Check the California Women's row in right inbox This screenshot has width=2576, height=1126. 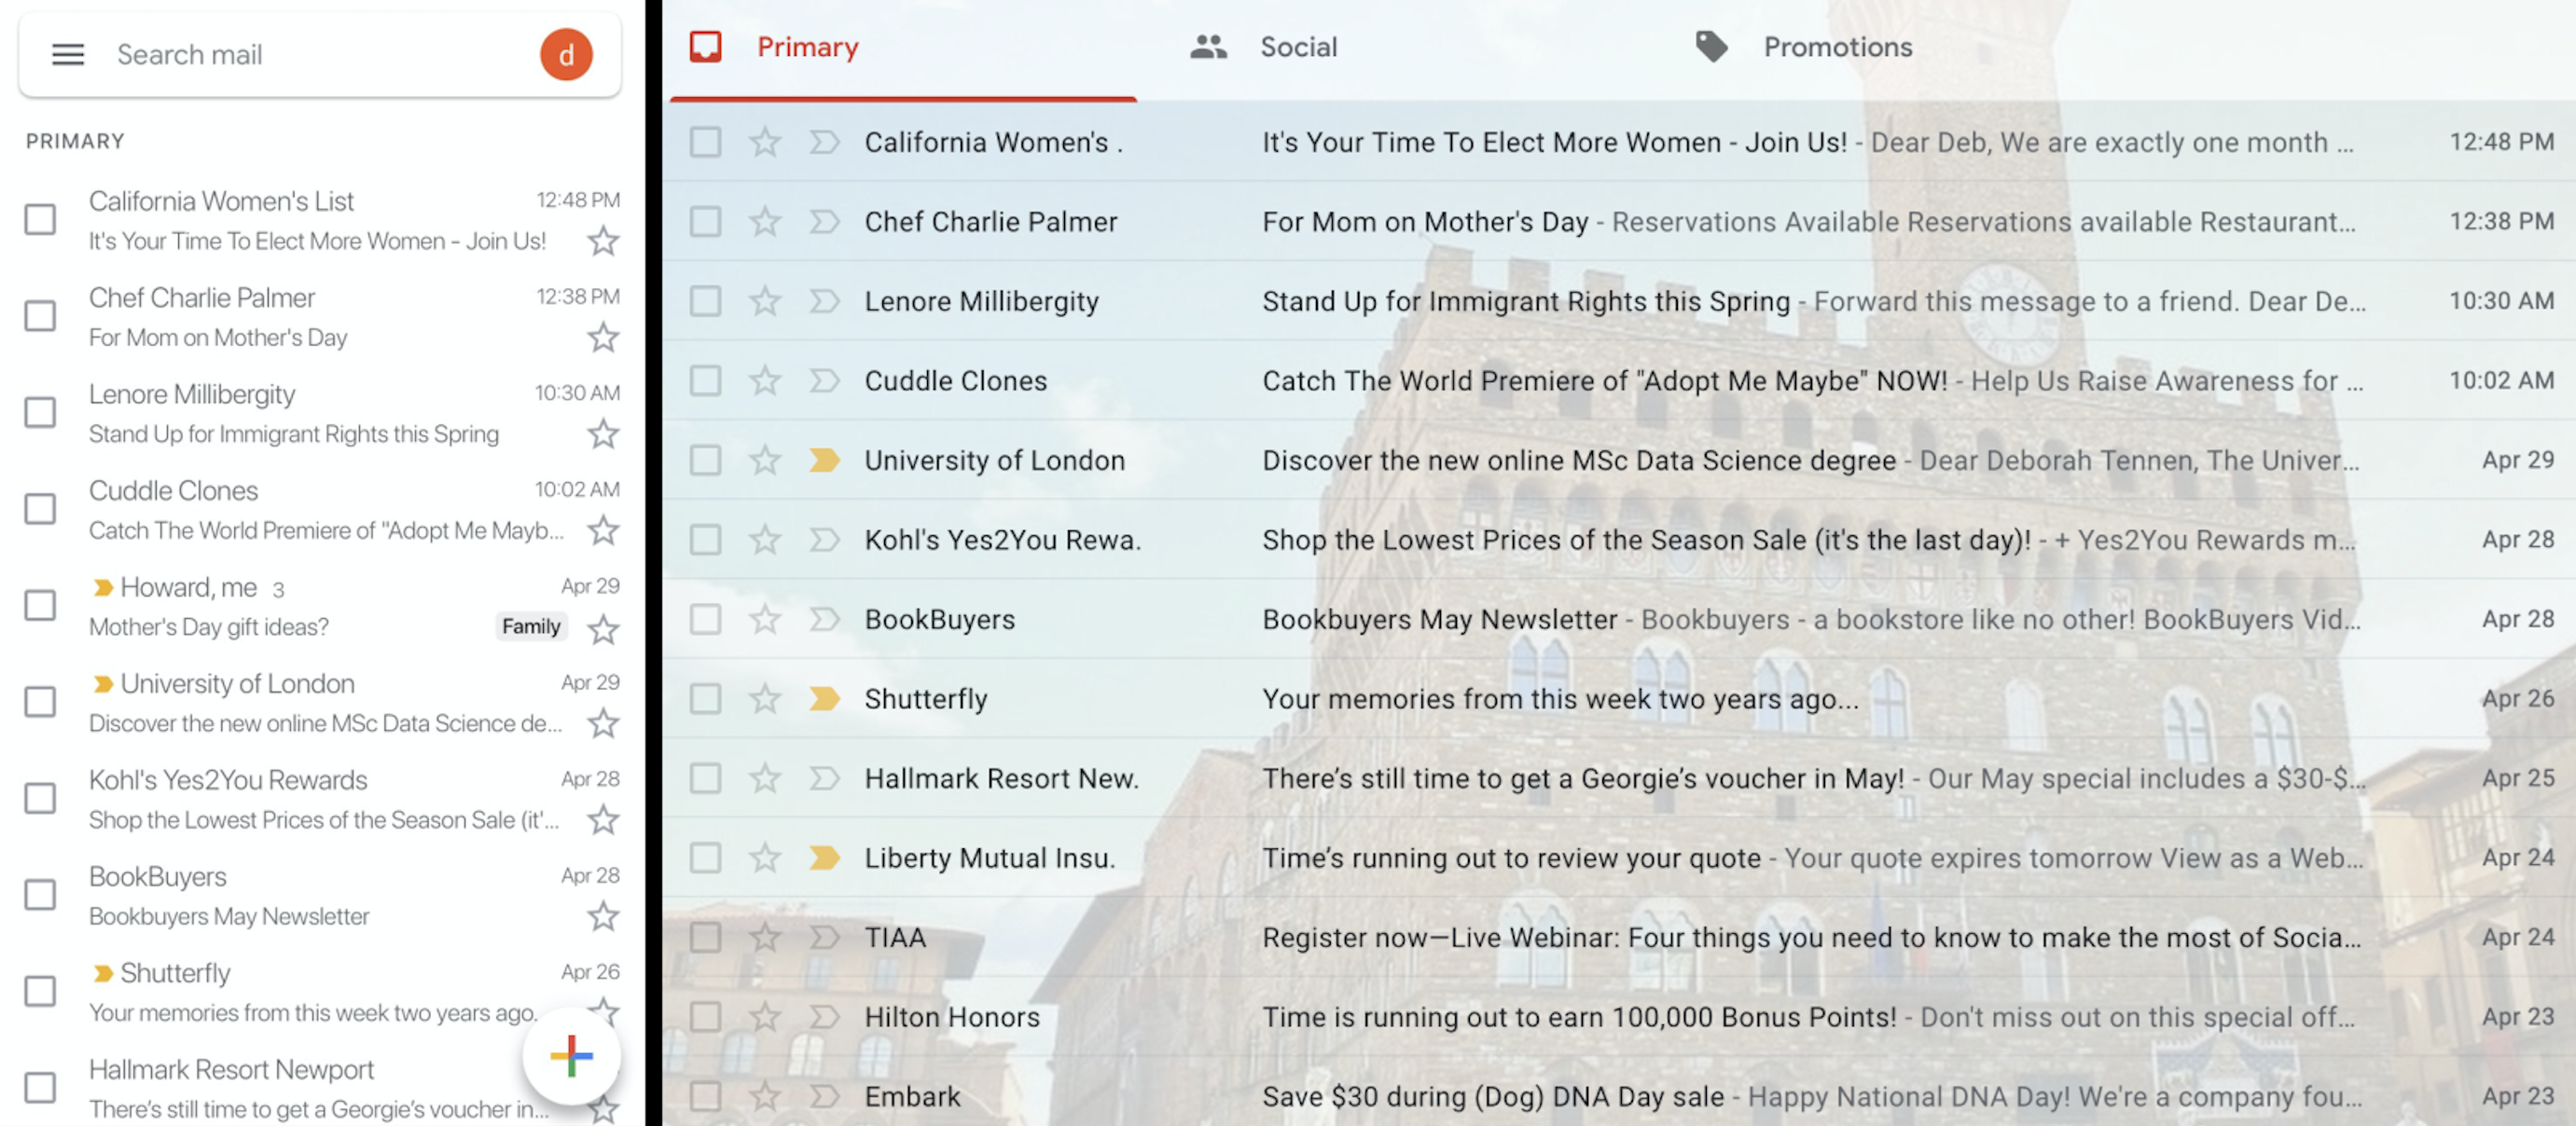coord(705,142)
